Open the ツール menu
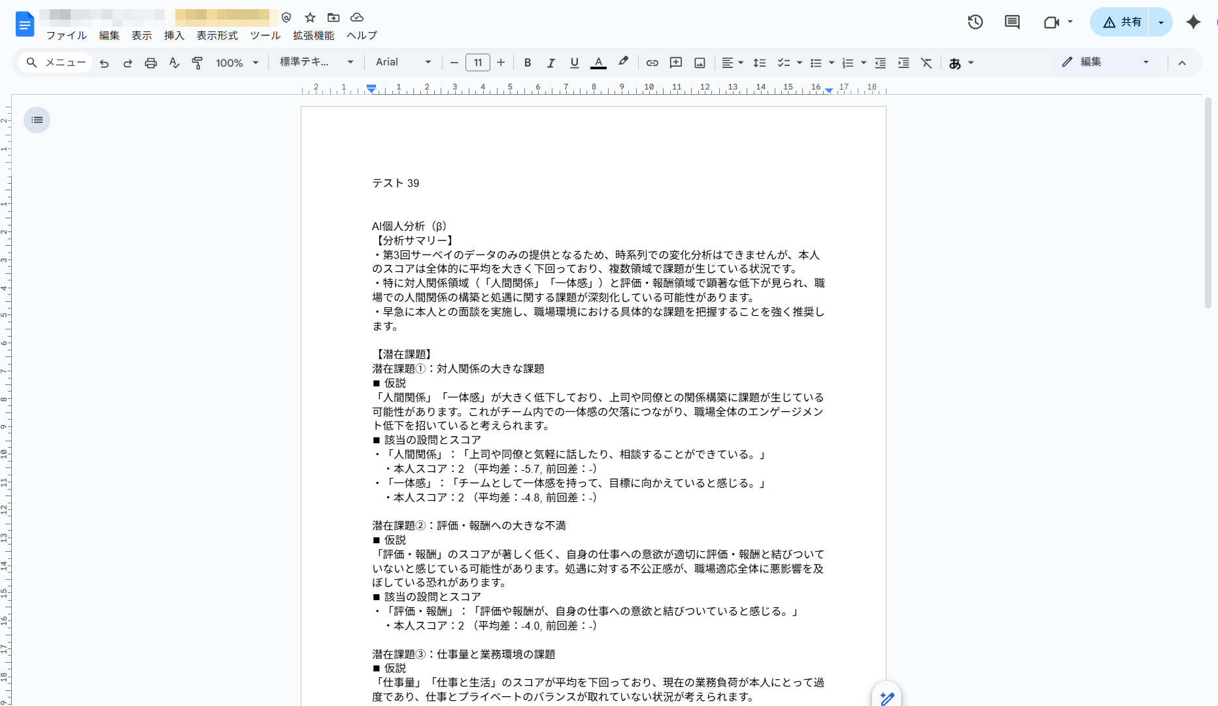The height and width of the screenshot is (706, 1218). 265,35
